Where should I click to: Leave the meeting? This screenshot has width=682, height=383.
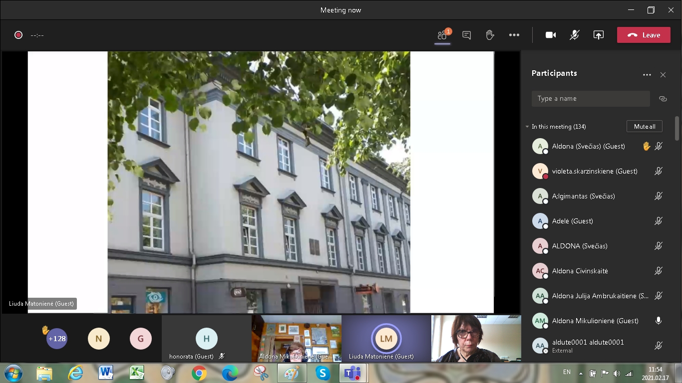[x=643, y=35]
